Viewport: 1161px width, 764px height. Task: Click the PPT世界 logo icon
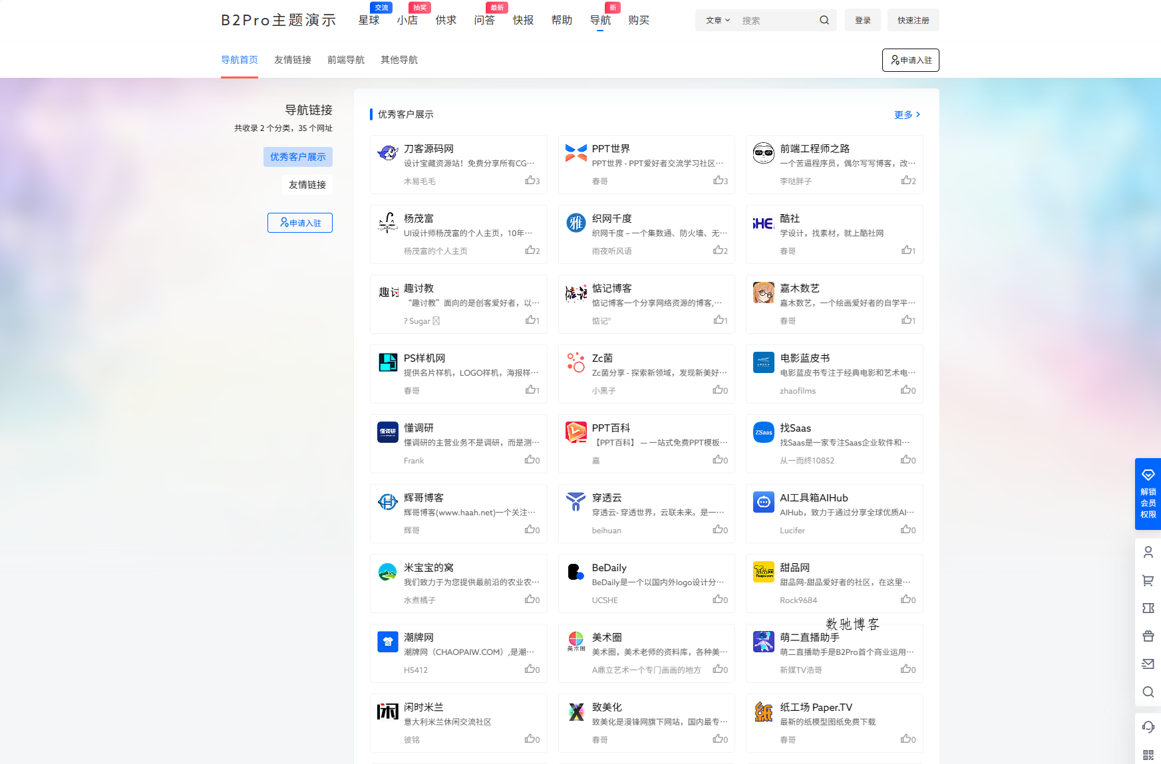click(x=576, y=153)
